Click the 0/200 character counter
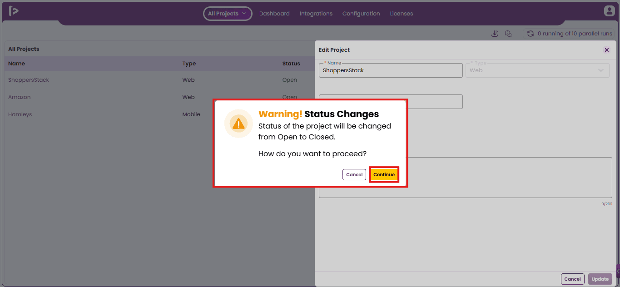620x287 pixels. 607,204
